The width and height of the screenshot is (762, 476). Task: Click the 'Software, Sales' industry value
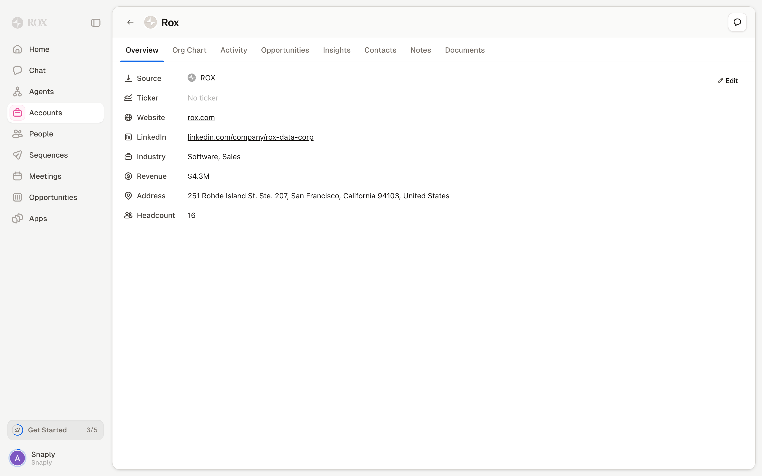click(214, 157)
